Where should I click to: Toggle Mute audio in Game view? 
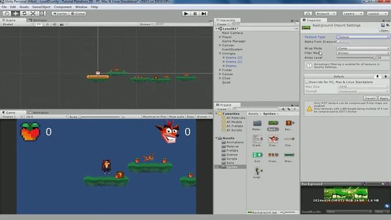pos(177,117)
